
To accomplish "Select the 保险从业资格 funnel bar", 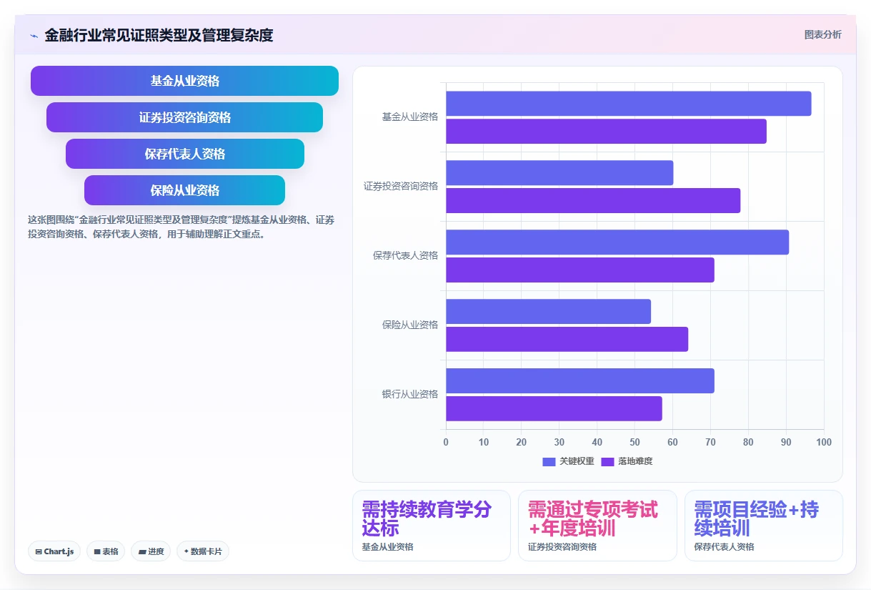I will (184, 190).
